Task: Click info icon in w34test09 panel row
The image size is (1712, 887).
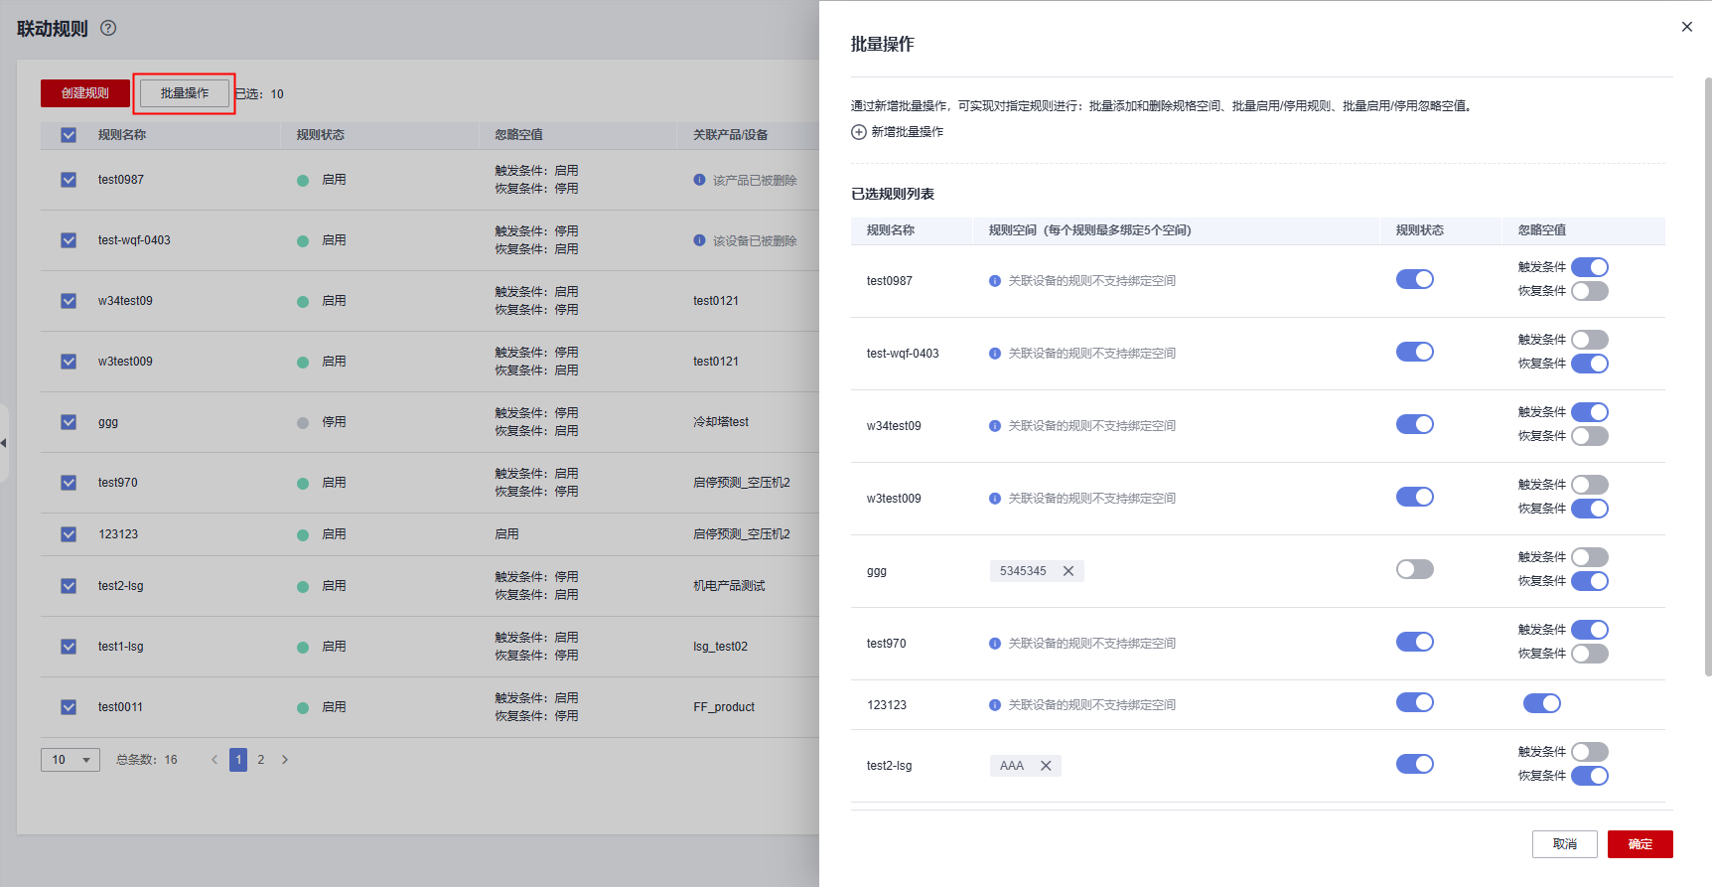Action: 995,426
